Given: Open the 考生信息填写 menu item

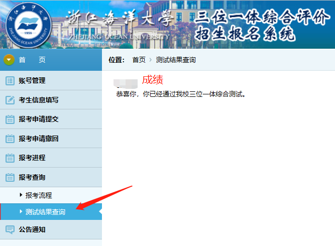Looking at the screenshot, I should point(38,100).
